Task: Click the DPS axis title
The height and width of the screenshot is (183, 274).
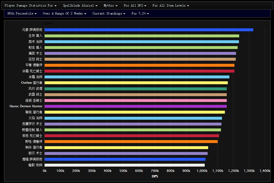Action: pos(155,176)
